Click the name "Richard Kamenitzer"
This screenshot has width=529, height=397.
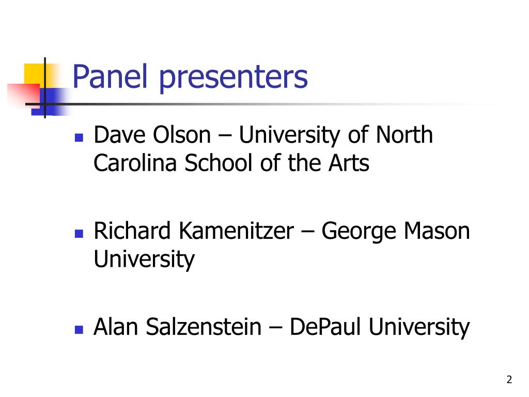click(194, 231)
